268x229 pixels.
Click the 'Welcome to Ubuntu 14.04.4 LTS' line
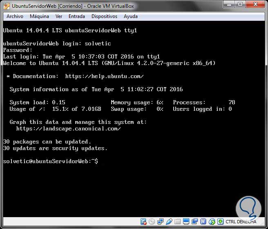[x=109, y=63]
